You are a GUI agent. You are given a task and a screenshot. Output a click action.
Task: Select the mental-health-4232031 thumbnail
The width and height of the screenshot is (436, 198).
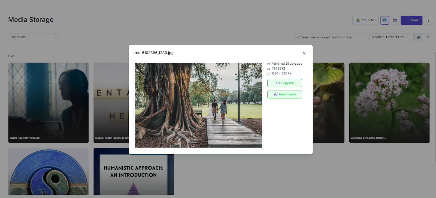(x=111, y=103)
